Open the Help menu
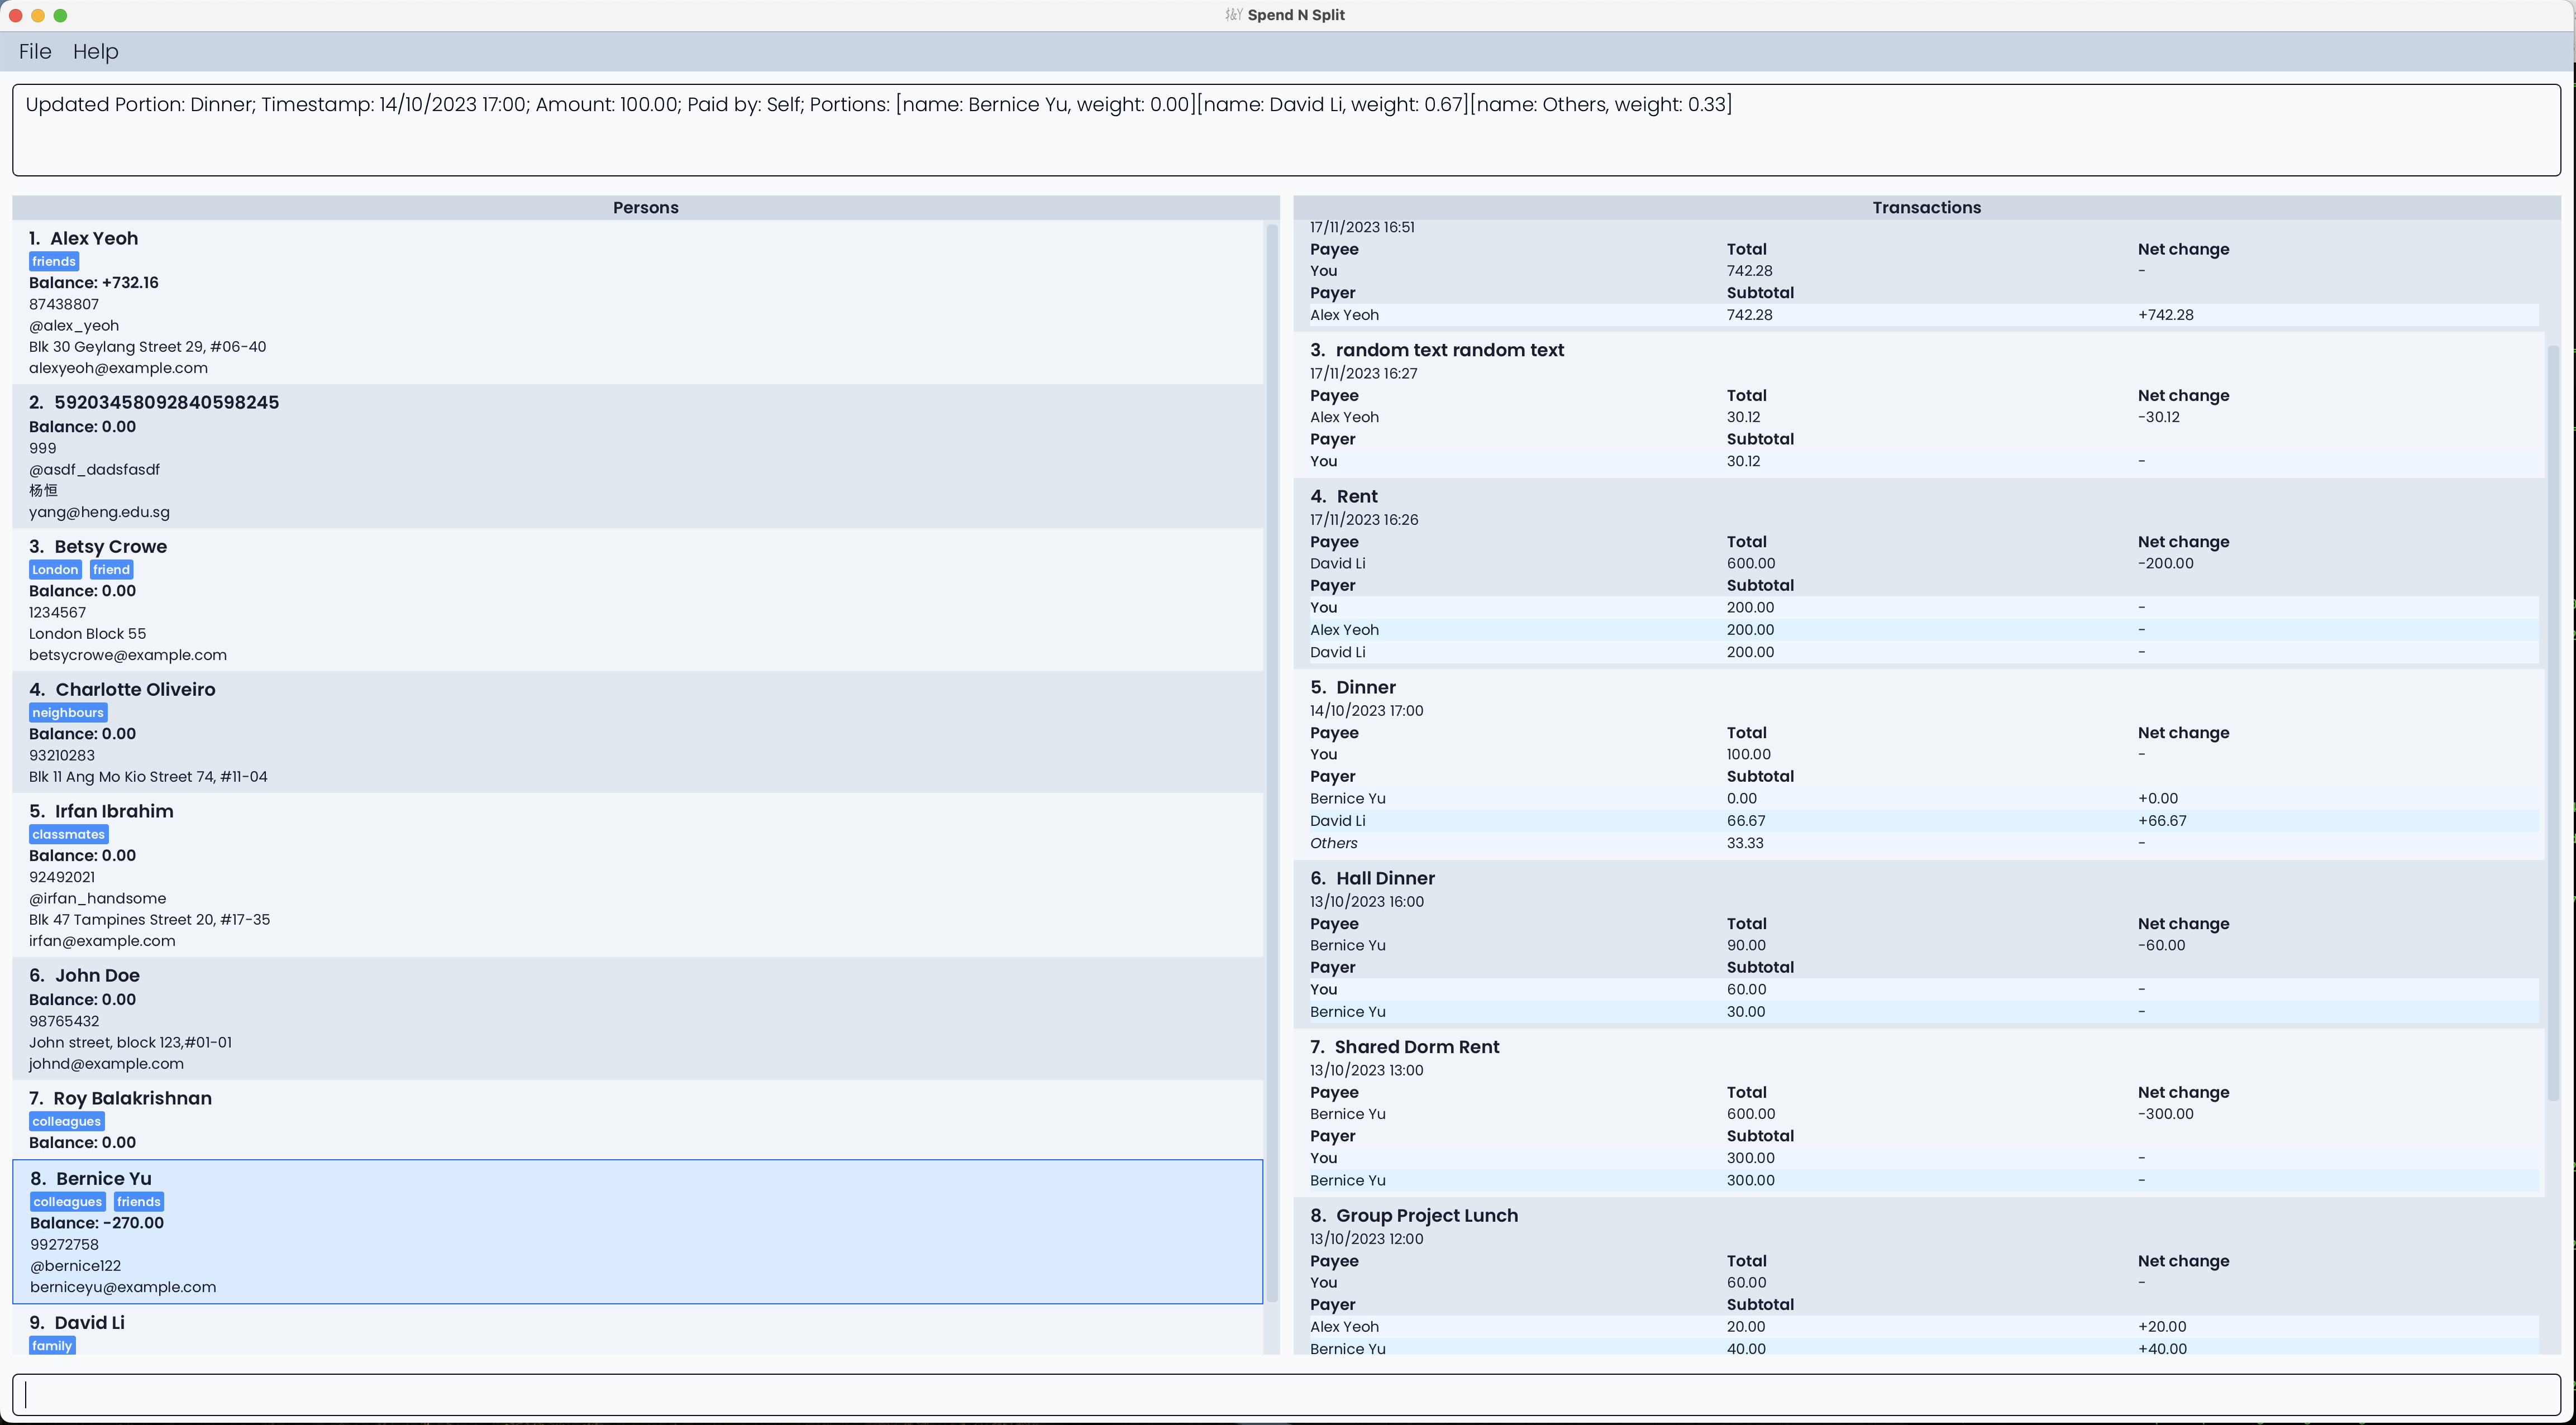Screen dimensions: 2576x1425 point(95,52)
